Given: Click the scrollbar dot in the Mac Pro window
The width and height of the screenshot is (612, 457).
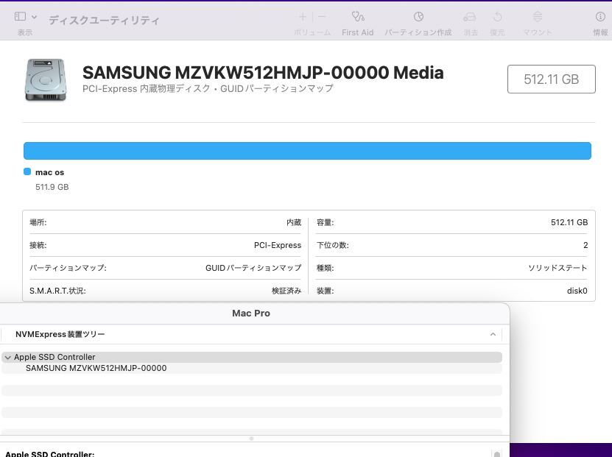Looking at the screenshot, I should [x=250, y=439].
